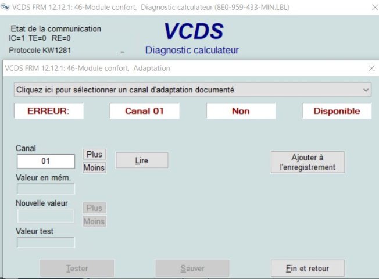Click the Non status box
Image resolution: width=379 pixels, height=279 pixels.
pos(241,111)
